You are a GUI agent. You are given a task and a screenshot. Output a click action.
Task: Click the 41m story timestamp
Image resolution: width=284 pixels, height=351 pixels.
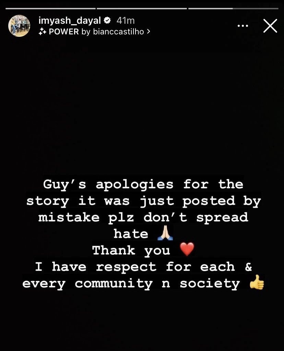126,21
